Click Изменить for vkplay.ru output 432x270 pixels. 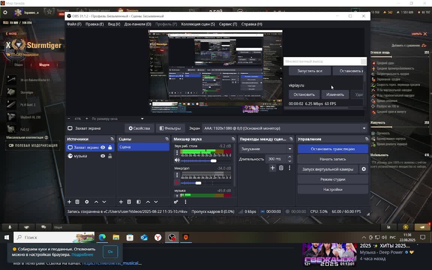(335, 94)
